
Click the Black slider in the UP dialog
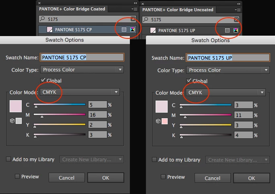click(205, 135)
